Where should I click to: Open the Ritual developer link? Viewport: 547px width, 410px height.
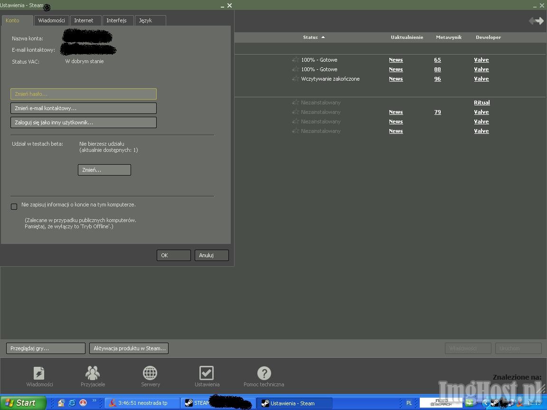[x=482, y=102]
